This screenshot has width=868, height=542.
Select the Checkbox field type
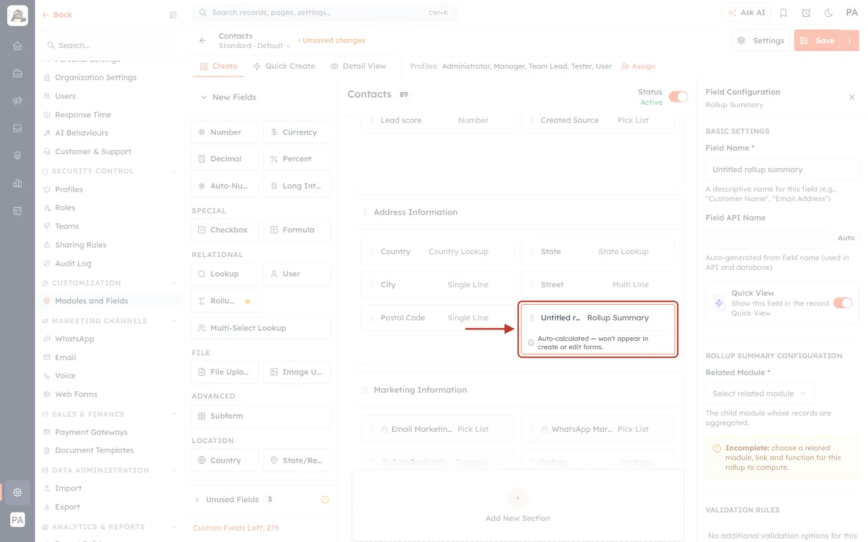(225, 230)
